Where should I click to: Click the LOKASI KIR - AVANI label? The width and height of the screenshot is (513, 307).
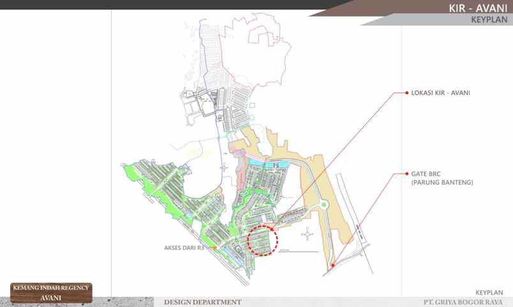pos(441,93)
